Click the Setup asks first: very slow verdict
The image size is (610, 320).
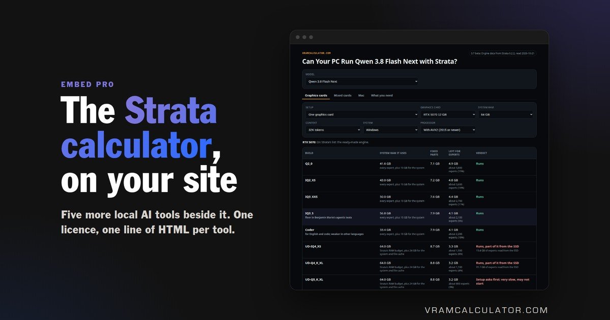click(502, 281)
